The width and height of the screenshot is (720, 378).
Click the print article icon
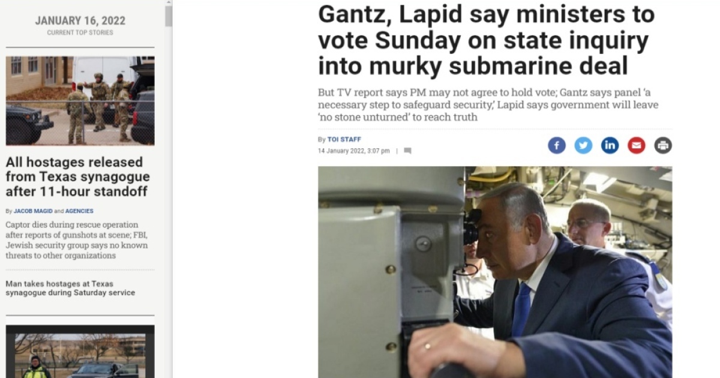pyautogui.click(x=663, y=145)
